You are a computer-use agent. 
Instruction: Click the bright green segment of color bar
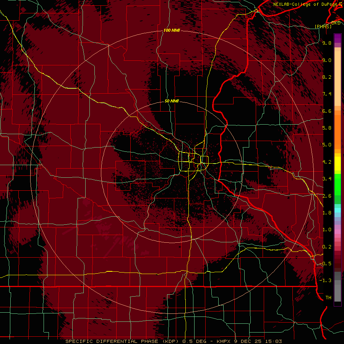pyautogui.click(x=338, y=185)
